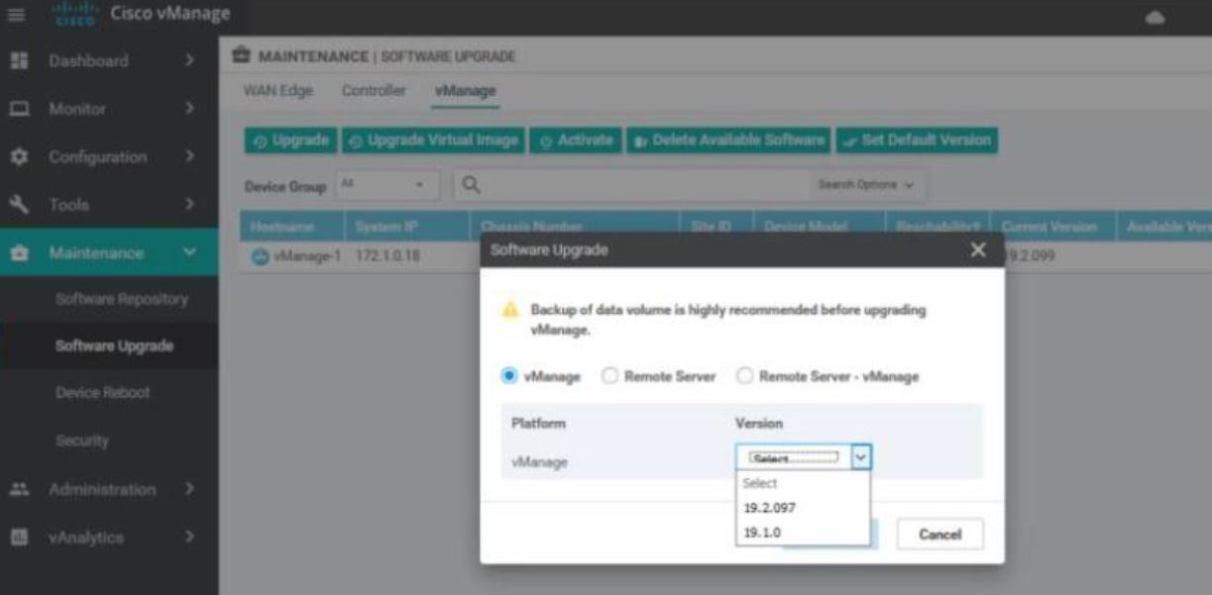This screenshot has height=595, width=1212.
Task: Close the Software Upgrade dialog
Action: pos(978,250)
